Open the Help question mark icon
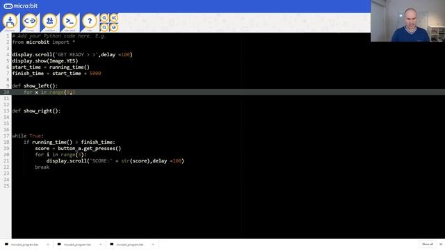 pyautogui.click(x=90, y=22)
